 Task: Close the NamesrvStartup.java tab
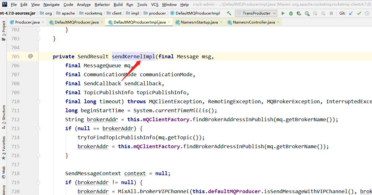[221, 22]
